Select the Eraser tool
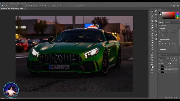This screenshot has height=101, width=180. pyautogui.click(x=152, y=38)
